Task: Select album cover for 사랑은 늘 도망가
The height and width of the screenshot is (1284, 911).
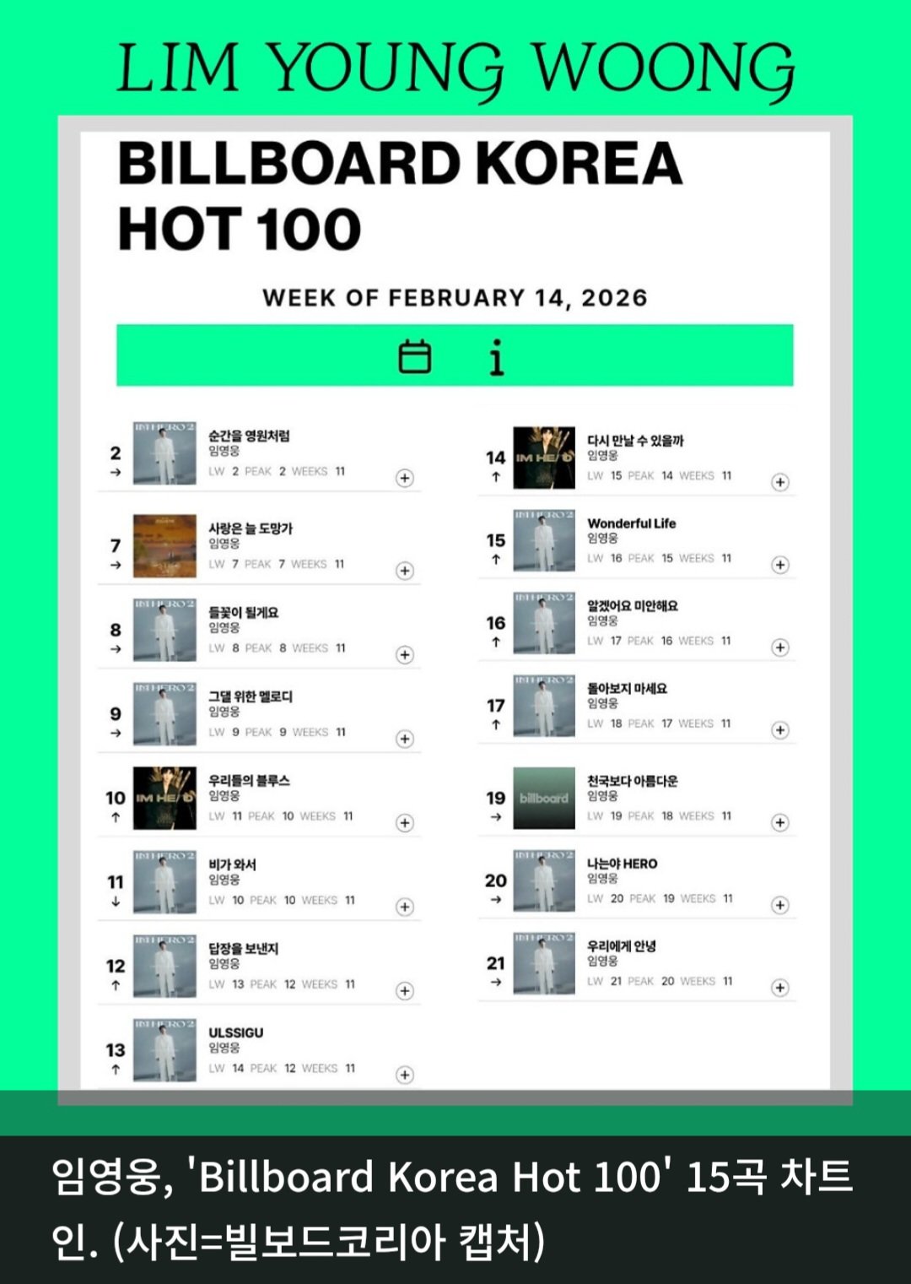Action: click(164, 546)
